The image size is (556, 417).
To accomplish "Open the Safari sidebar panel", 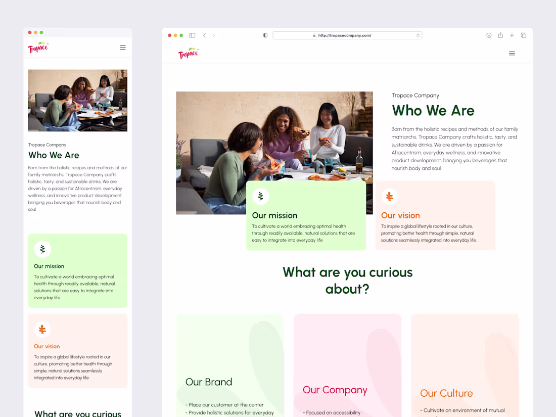I will click(192, 35).
